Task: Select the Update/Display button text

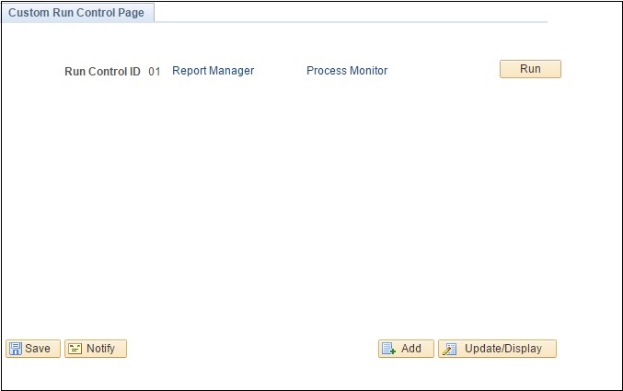Action: (504, 349)
